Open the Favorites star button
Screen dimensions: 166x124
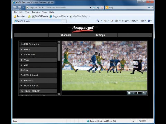tap(19, 17)
